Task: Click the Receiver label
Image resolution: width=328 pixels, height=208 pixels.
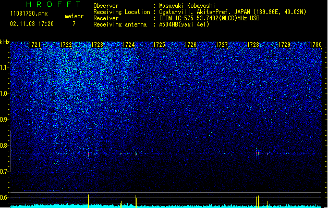Action: [x=106, y=18]
